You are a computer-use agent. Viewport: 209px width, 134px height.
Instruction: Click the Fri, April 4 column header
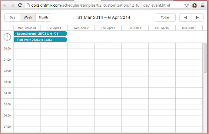(135, 28)
